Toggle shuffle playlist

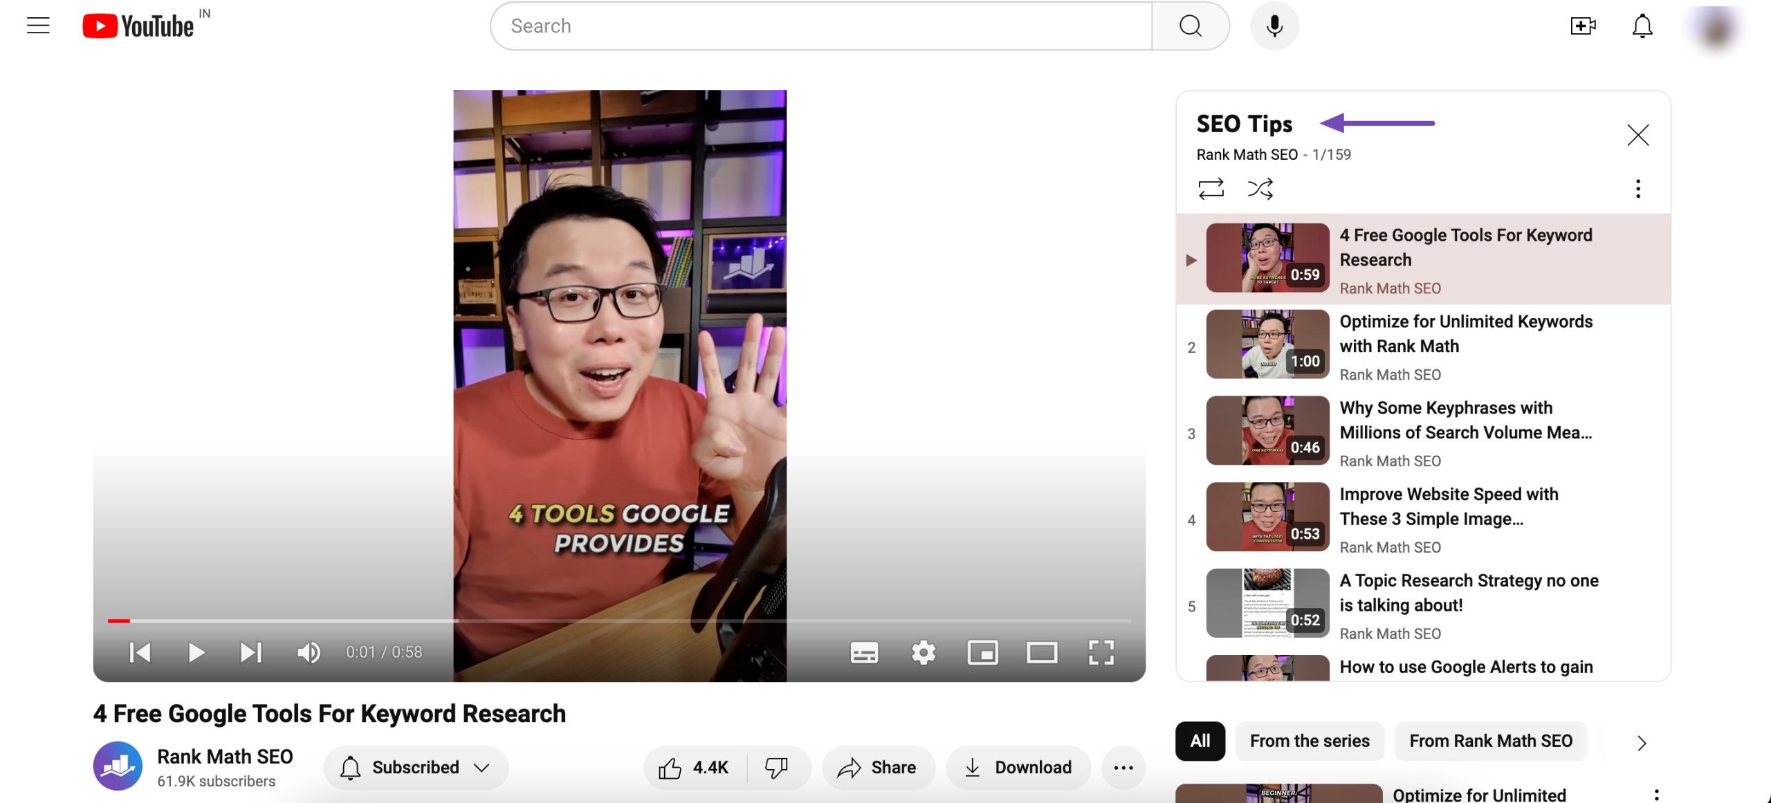pos(1260,188)
